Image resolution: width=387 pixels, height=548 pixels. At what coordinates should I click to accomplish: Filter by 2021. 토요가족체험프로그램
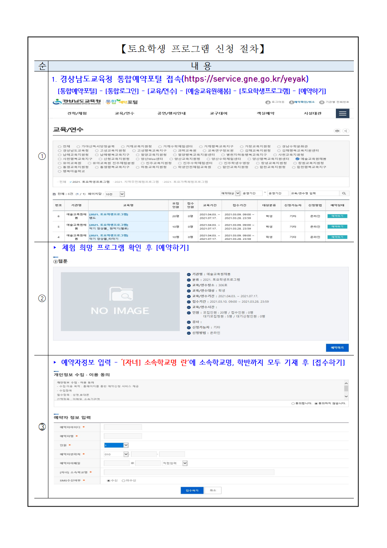(x=186, y=182)
